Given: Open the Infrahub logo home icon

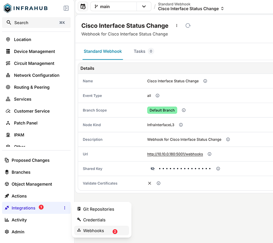Looking at the screenshot, I should tap(8, 8).
